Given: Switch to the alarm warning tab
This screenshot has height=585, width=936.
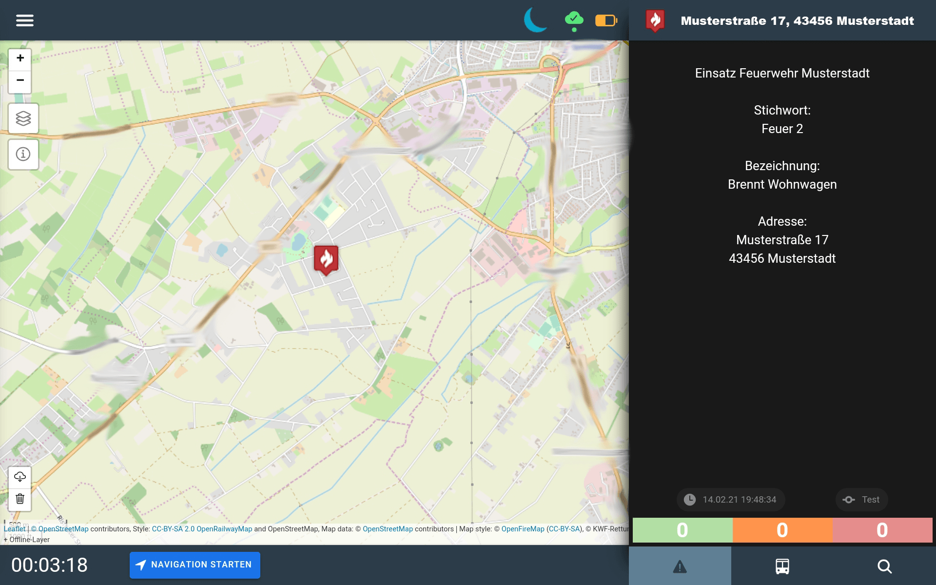Looking at the screenshot, I should 680,566.
